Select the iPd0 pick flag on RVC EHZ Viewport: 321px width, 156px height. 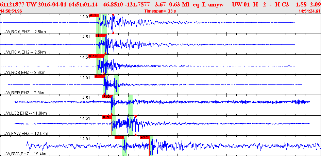pos(119,137)
